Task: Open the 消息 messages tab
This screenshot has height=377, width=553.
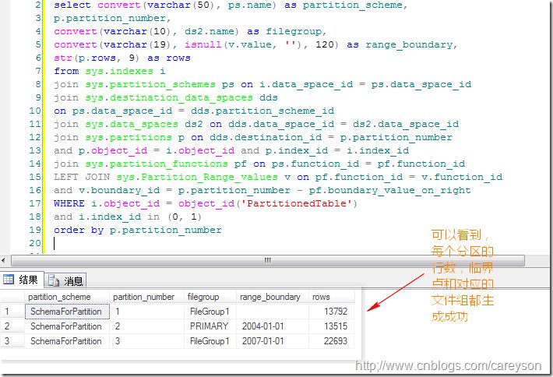Action: coord(65,281)
